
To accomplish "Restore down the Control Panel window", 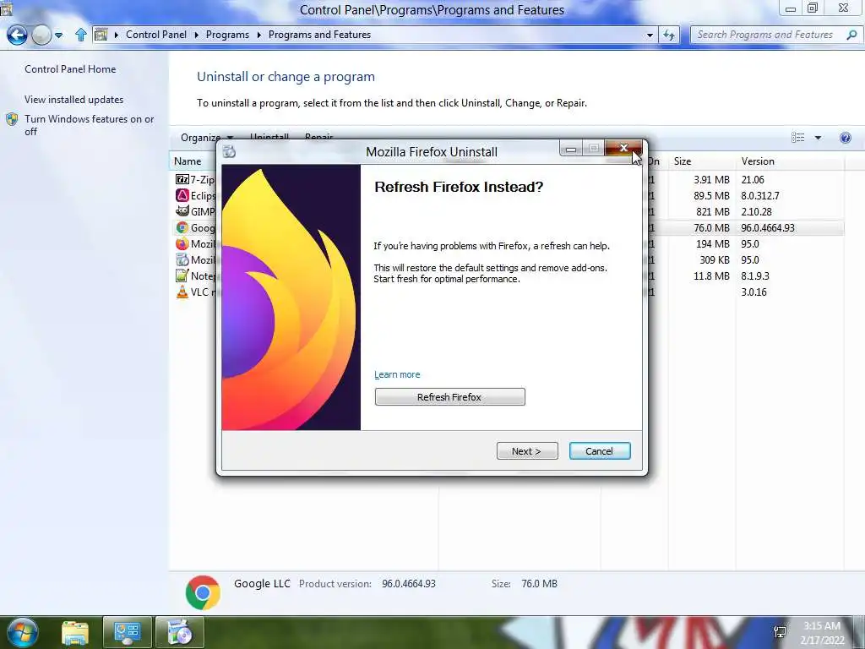I will pos(813,8).
